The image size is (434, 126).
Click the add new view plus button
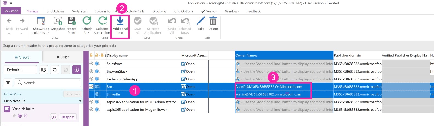pyautogui.click(x=77, y=70)
